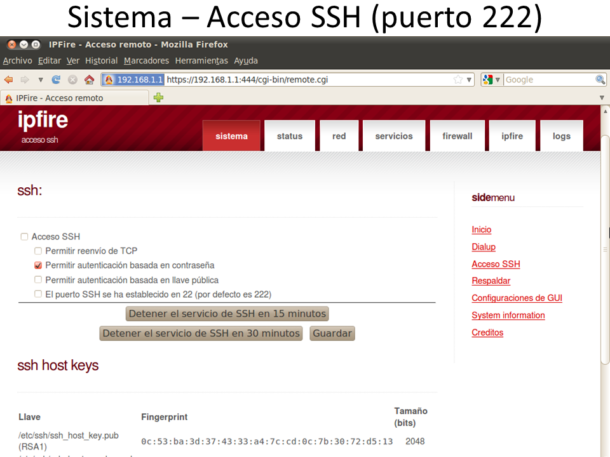Uncheck Permitir autenticación basada en contraseña
The image size is (610, 457).
(x=38, y=265)
